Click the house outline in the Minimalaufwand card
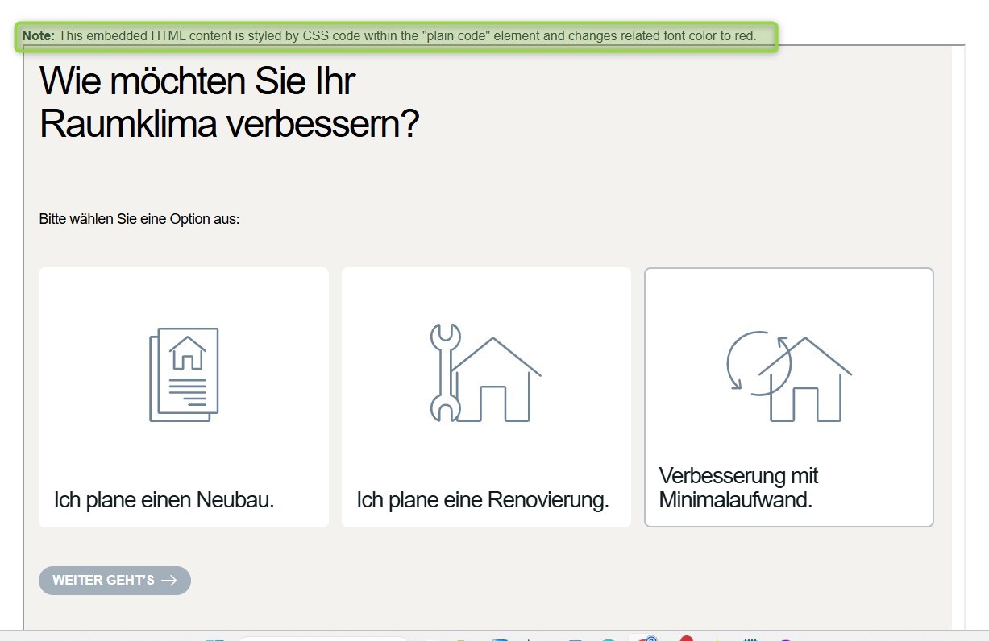Image resolution: width=989 pixels, height=641 pixels. point(806,381)
